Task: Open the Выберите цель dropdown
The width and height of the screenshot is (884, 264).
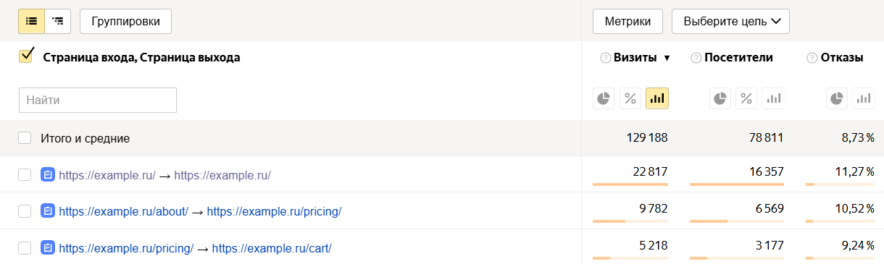Action: pyautogui.click(x=730, y=22)
